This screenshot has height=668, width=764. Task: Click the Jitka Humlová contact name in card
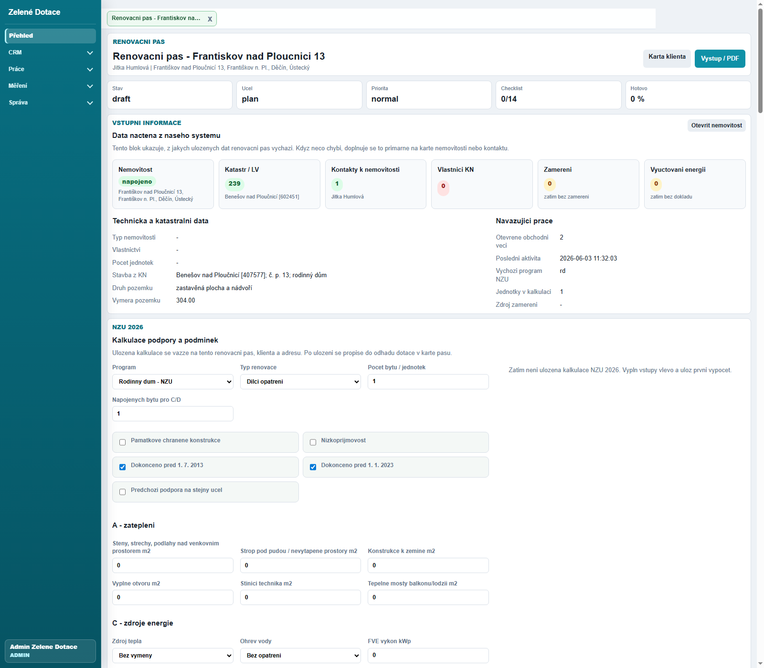tap(348, 197)
